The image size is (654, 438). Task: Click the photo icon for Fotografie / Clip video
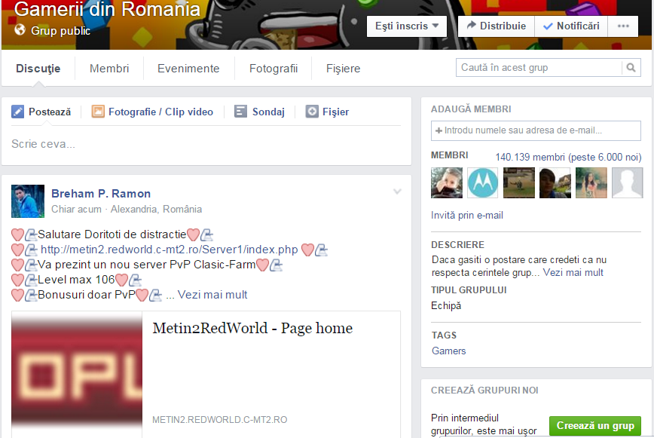tap(98, 112)
